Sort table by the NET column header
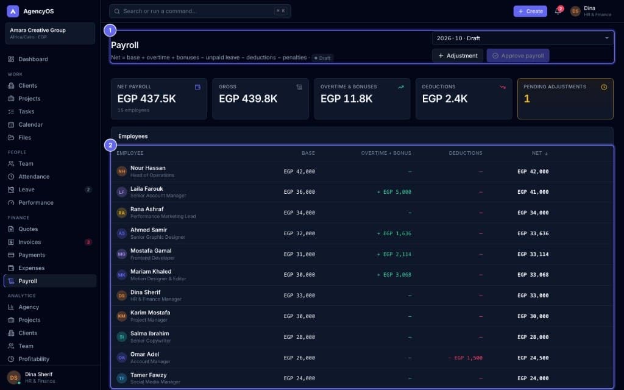Screen dimensions: 624x390 click(x=540, y=153)
